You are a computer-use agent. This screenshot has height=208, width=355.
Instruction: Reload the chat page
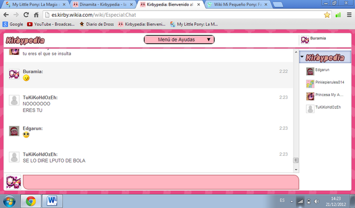(x=26, y=15)
